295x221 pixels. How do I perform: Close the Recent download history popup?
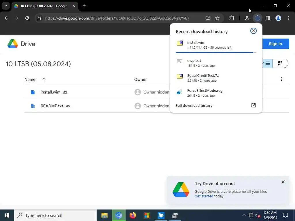[x=254, y=31]
